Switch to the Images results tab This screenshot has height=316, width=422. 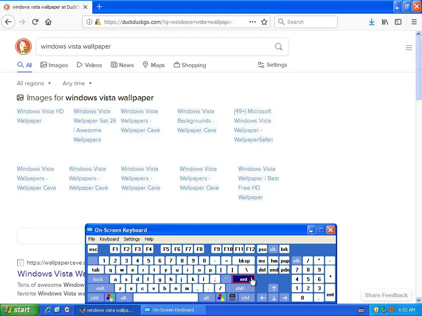pos(54,65)
